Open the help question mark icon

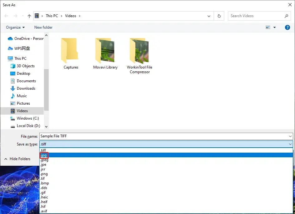[287, 27]
